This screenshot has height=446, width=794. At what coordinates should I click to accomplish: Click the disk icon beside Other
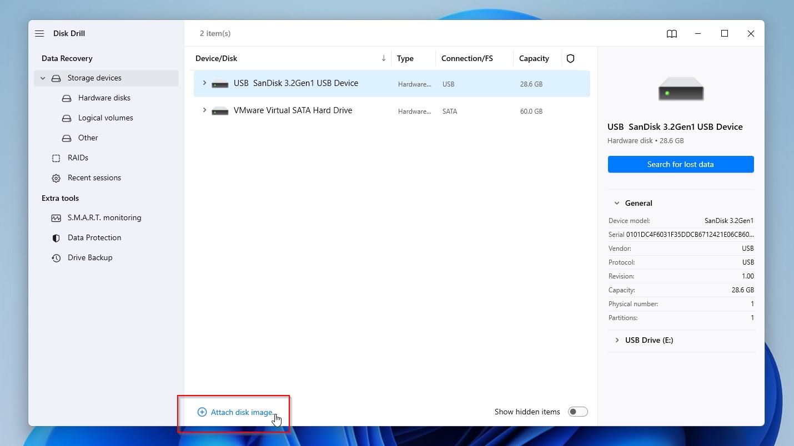point(67,138)
